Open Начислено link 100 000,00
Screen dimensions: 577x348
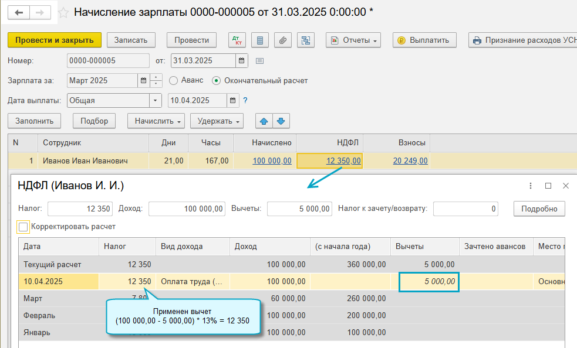(272, 161)
